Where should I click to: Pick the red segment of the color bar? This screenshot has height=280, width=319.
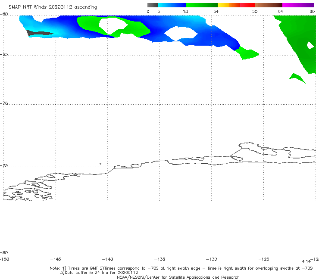[x=247, y=5]
